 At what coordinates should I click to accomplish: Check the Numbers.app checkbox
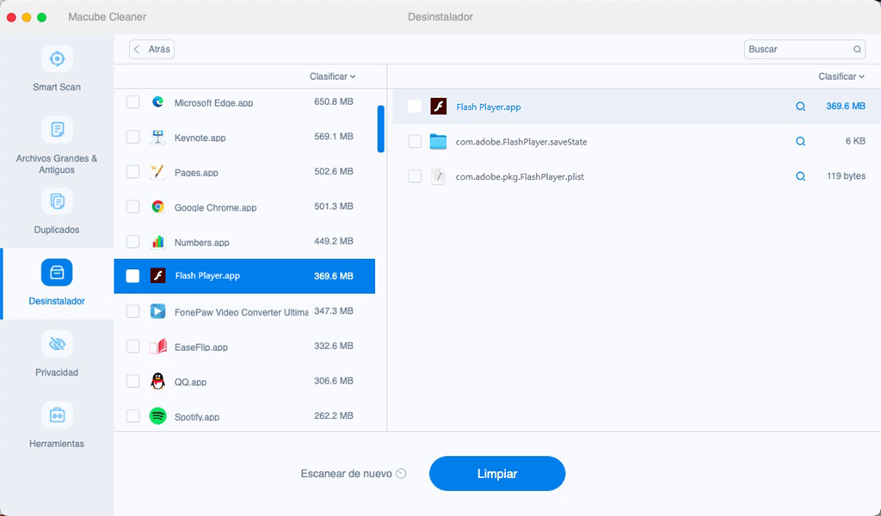133,242
